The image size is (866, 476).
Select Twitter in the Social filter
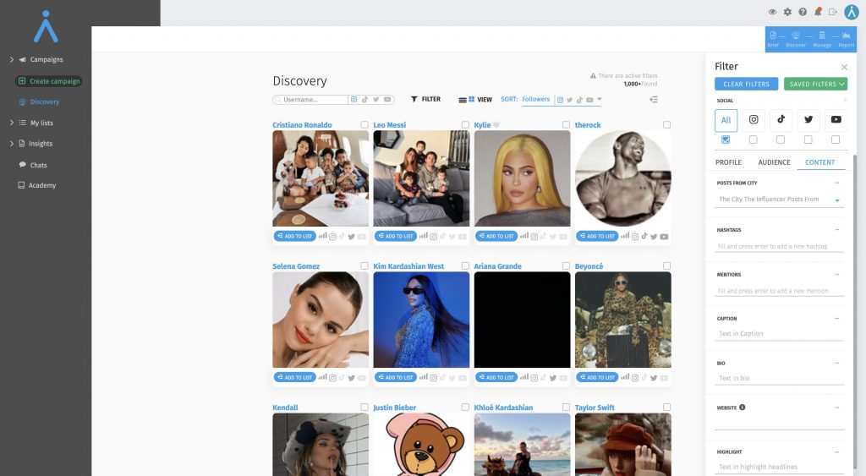click(x=808, y=120)
